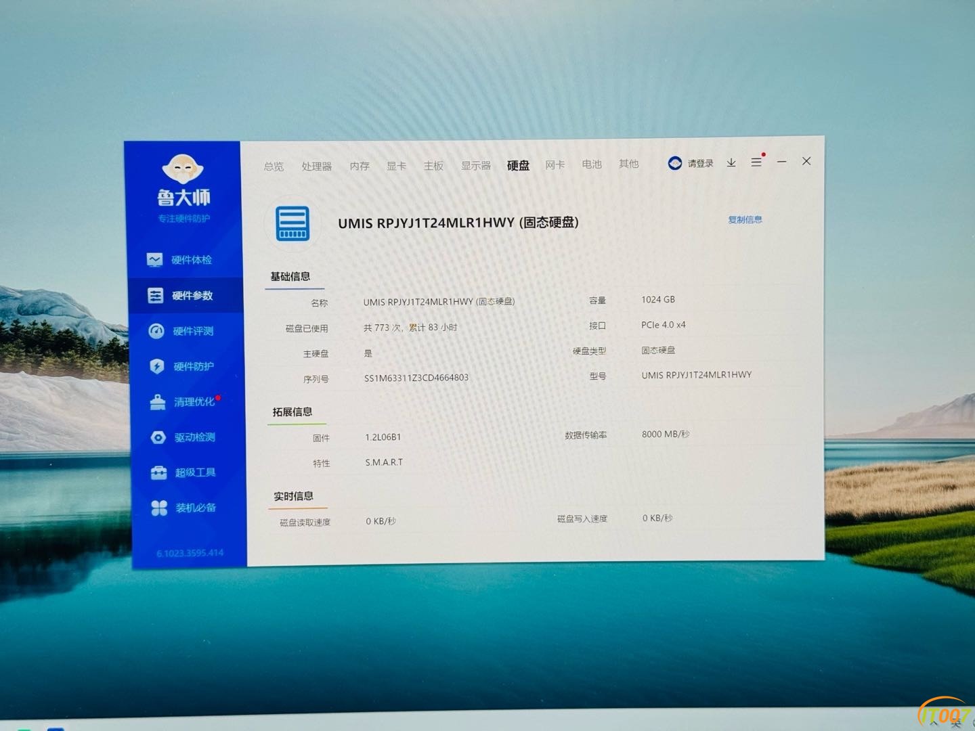The image size is (975, 731).
Task: Minimize the Lu Dashi window
Action: pos(781,162)
